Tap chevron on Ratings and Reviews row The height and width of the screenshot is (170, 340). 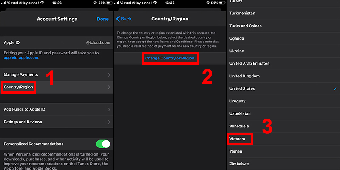109,122
